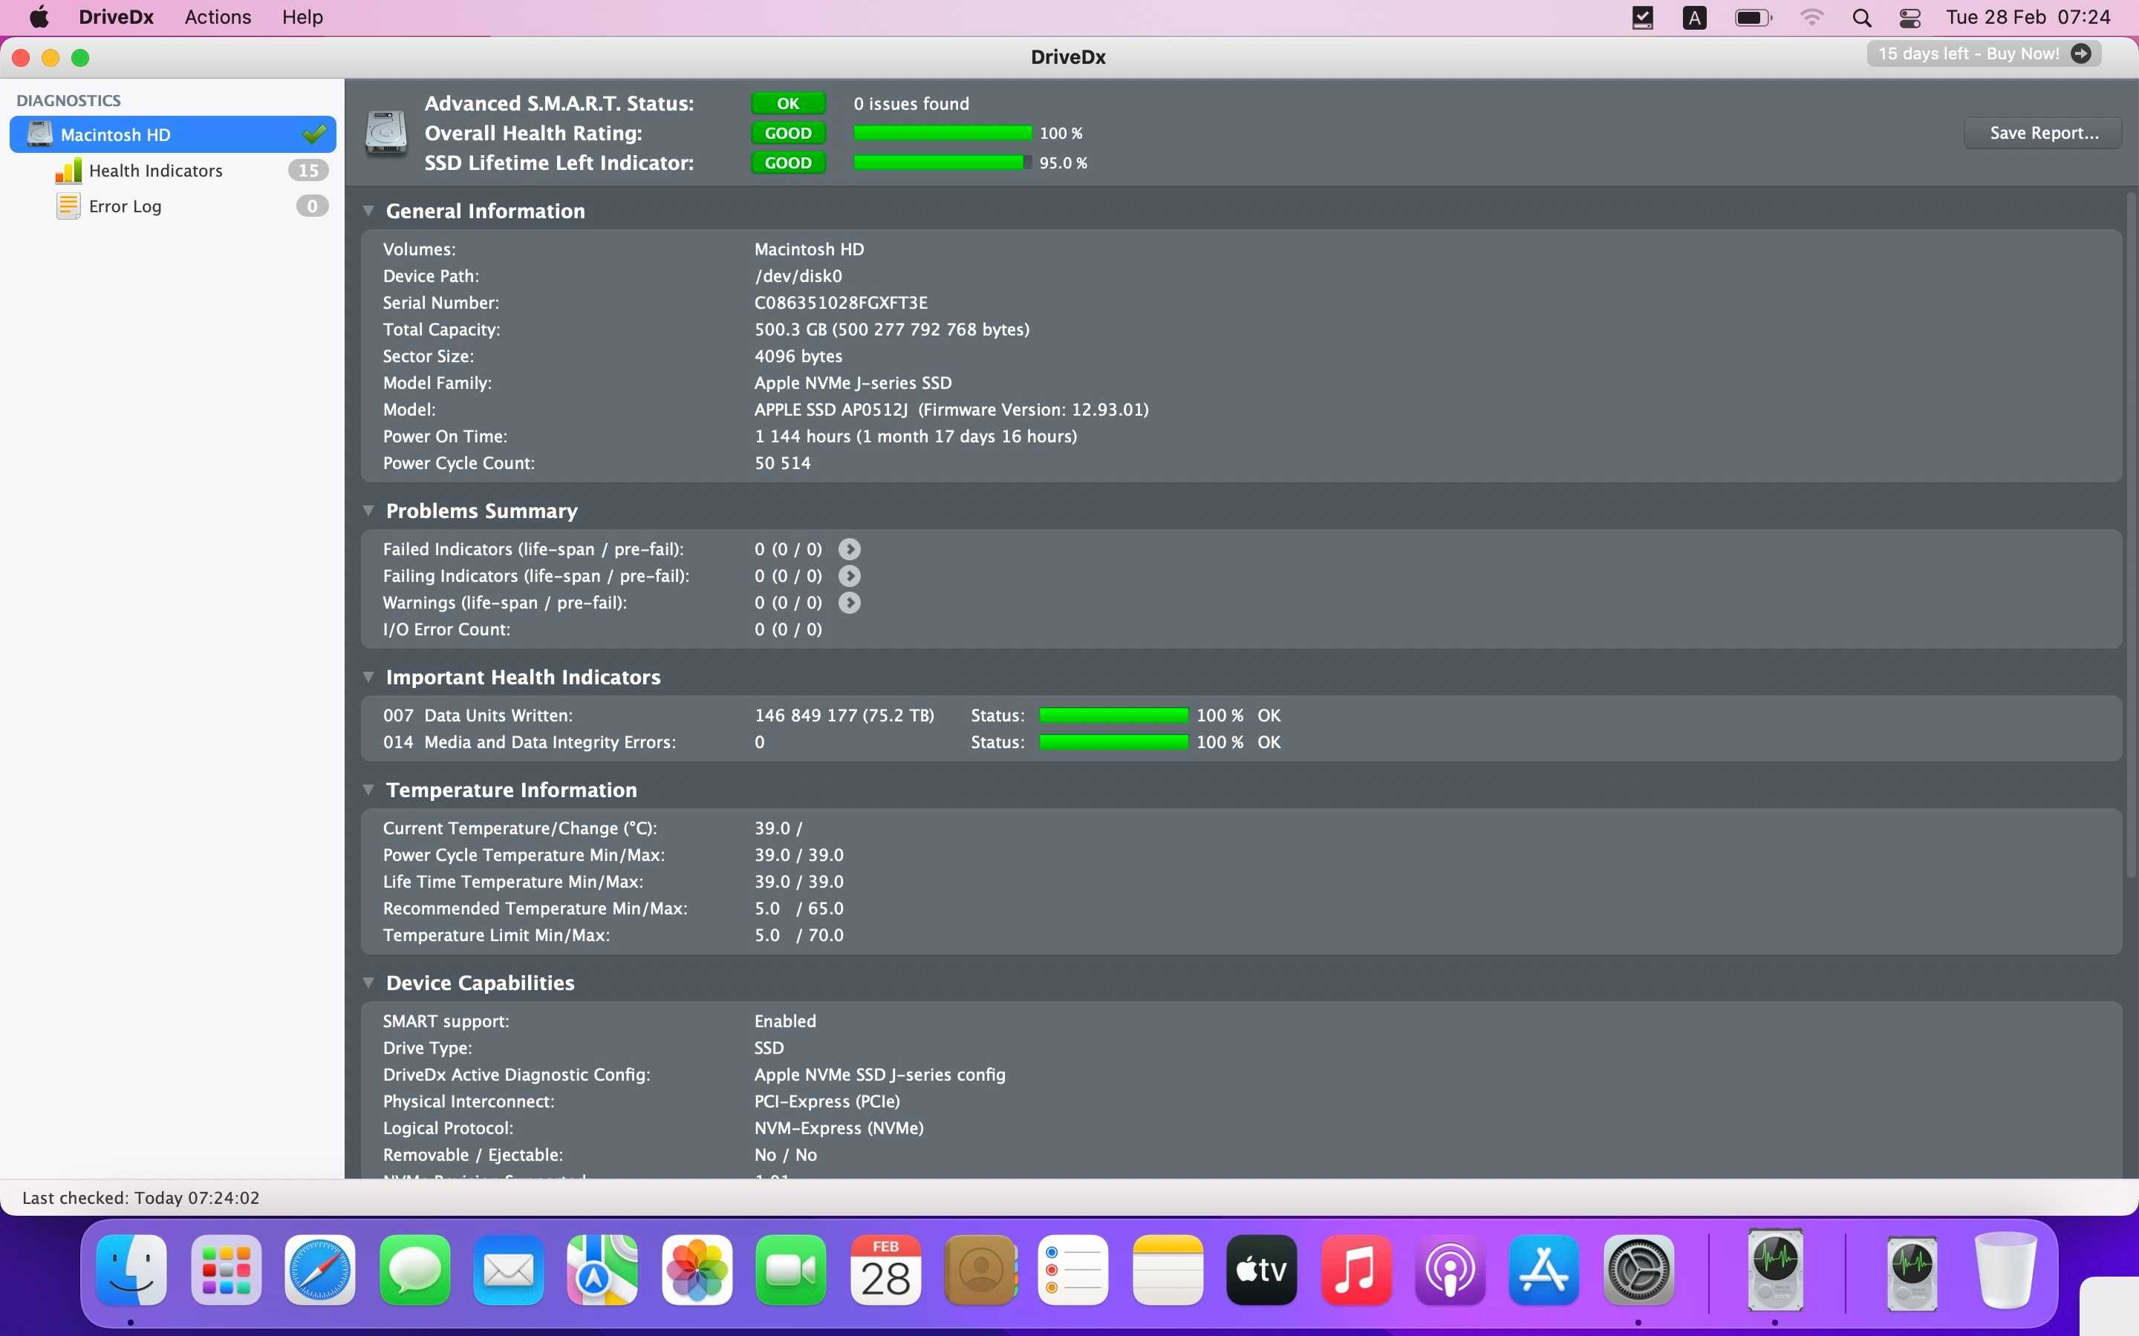2139x1336 pixels.
Task: Open System Preferences in Dock
Action: pos(1638,1270)
